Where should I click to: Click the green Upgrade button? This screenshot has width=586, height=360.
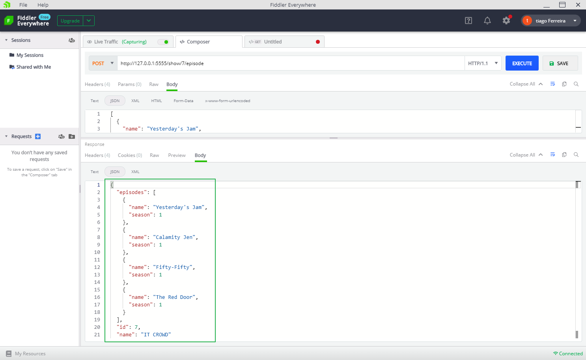click(x=70, y=21)
